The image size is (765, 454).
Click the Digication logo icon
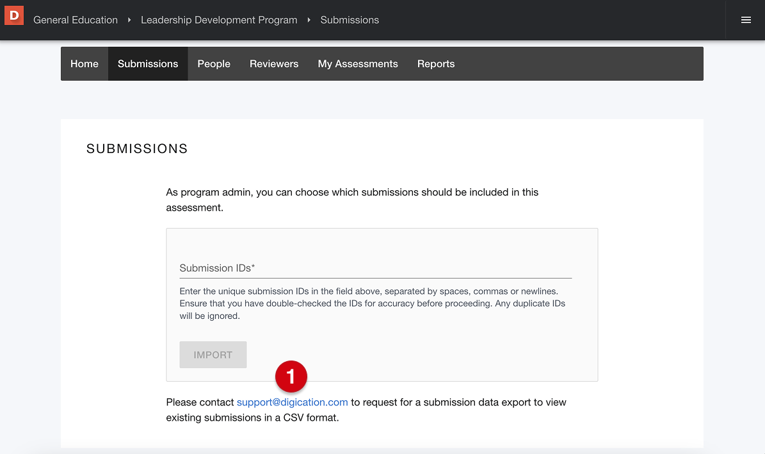13,14
